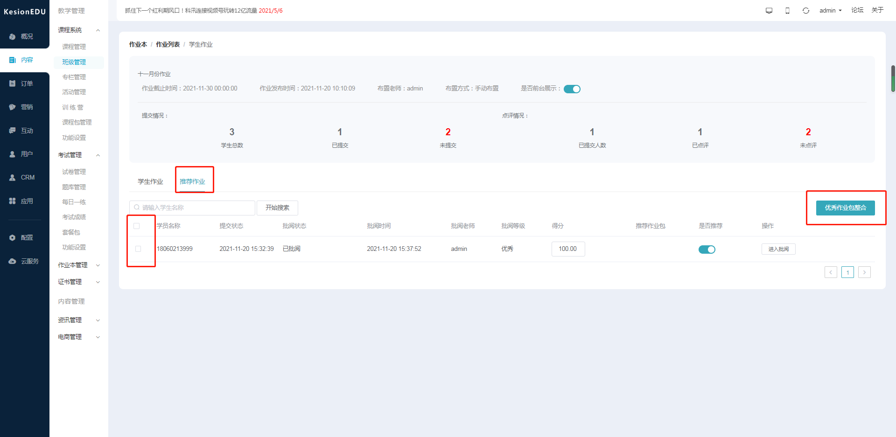896x437 pixels.
Task: Open 套餐包 in the side menu
Action: coord(71,233)
